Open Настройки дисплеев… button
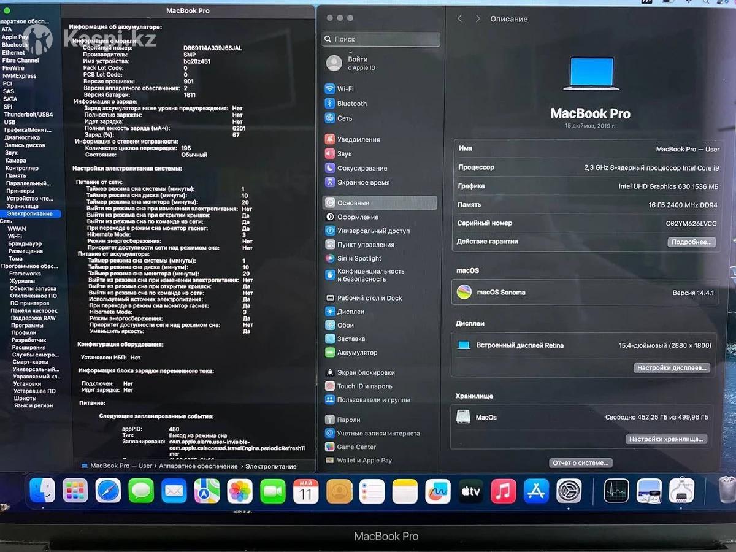 pos(673,368)
